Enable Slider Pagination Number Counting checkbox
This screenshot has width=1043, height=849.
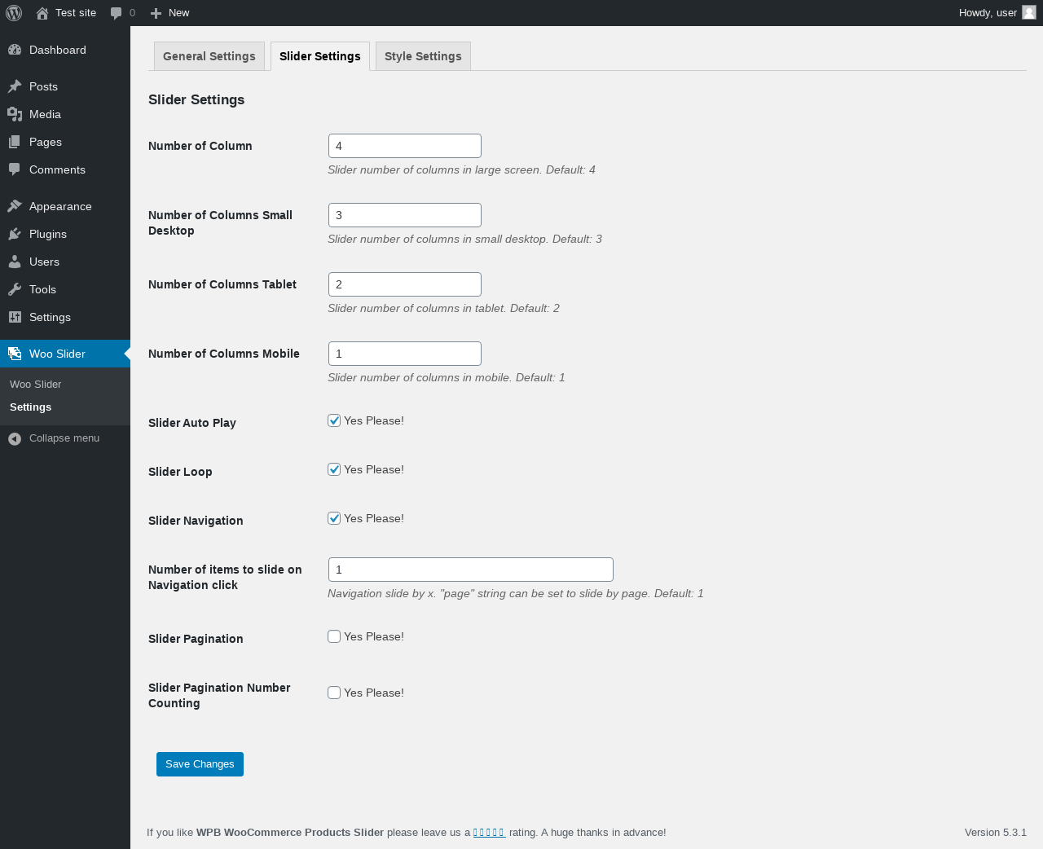click(x=334, y=693)
